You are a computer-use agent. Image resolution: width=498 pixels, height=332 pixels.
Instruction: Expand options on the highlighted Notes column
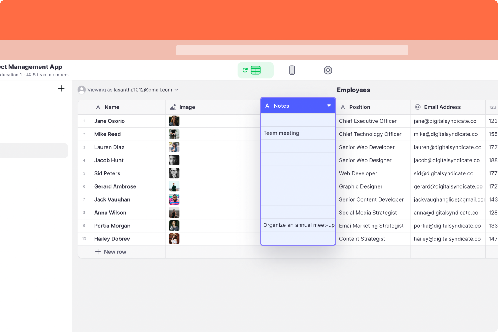pyautogui.click(x=328, y=106)
